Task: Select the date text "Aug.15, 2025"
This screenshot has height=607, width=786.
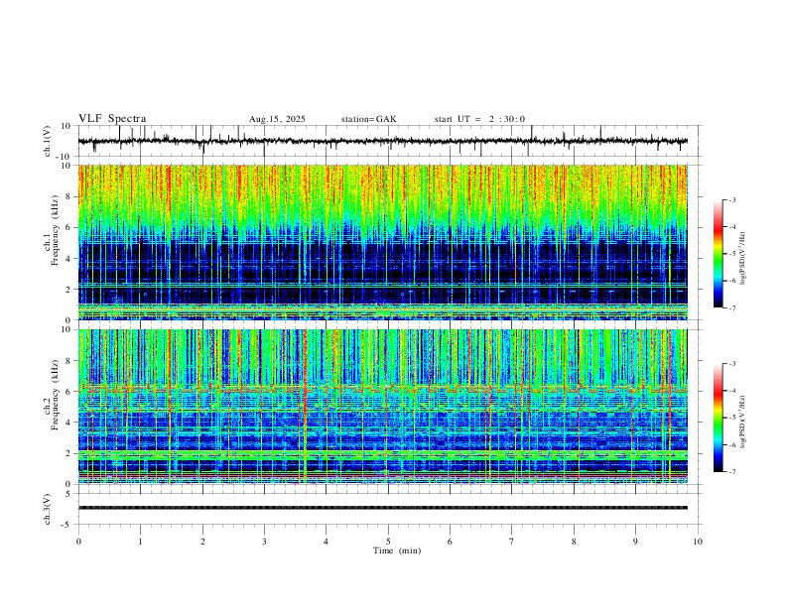Action: click(277, 119)
